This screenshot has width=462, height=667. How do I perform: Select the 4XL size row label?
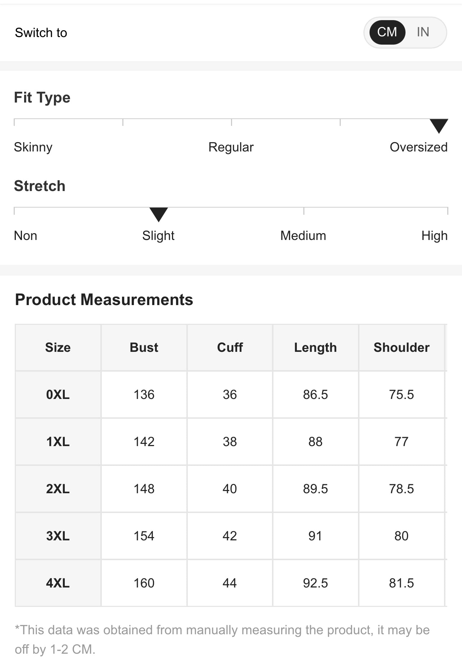pyautogui.click(x=58, y=583)
